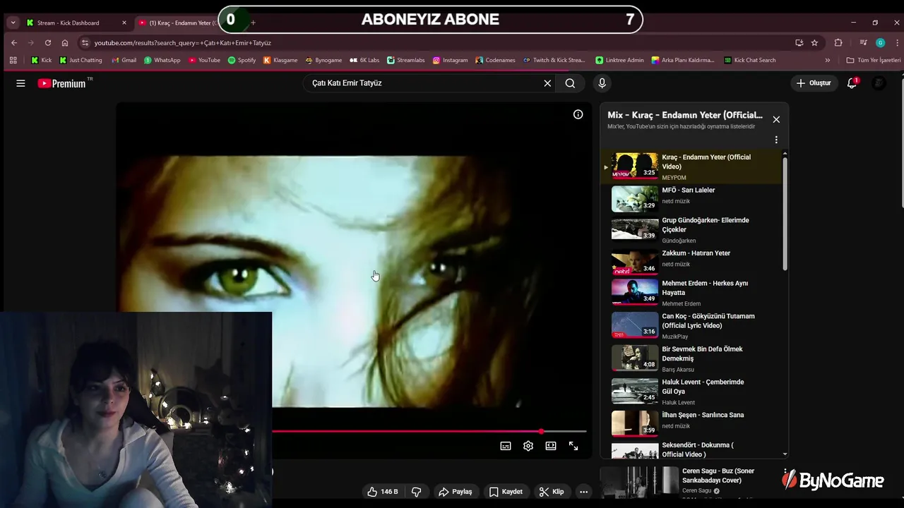The image size is (904, 508).
Task: Open Kick Chat Search bookmark
Action: pyautogui.click(x=749, y=60)
